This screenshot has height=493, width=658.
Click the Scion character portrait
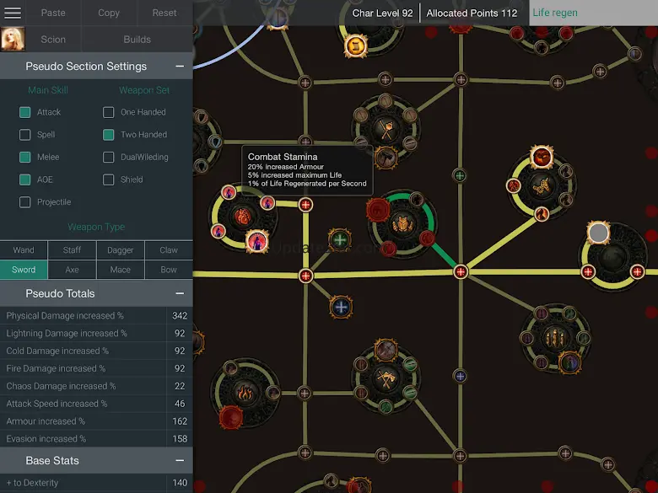13,39
